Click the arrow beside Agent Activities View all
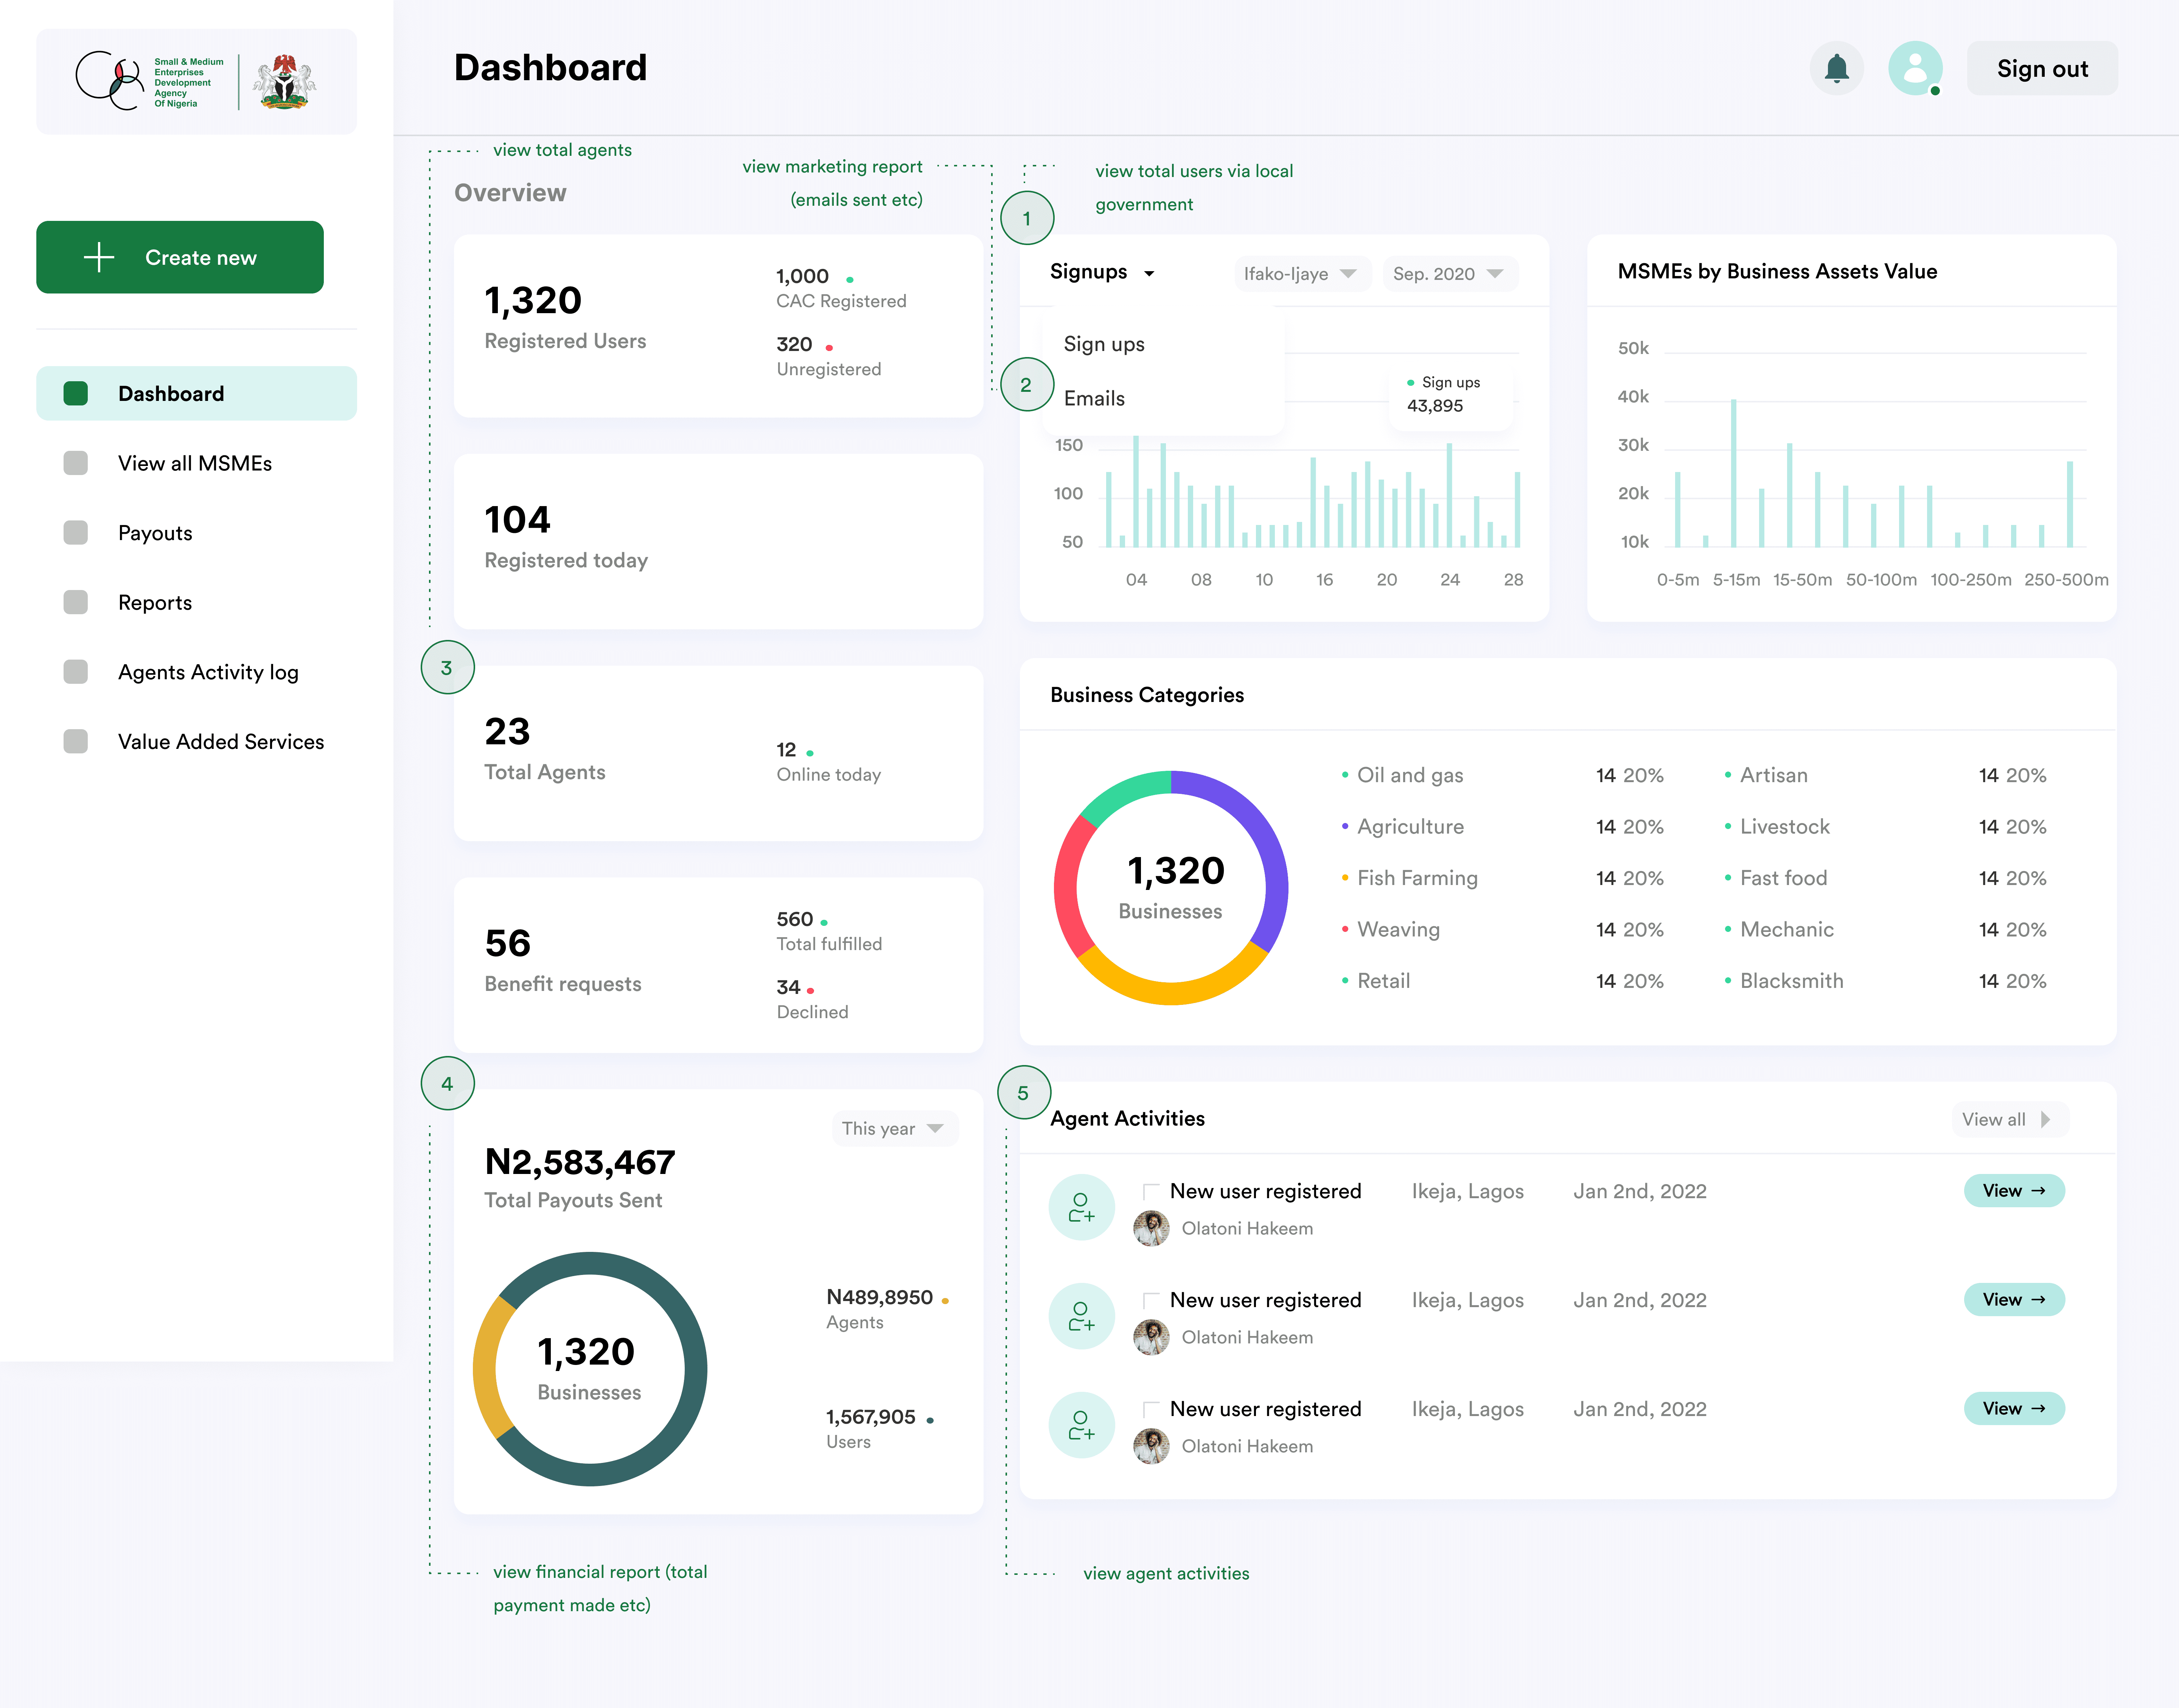2179x1708 pixels. (2046, 1119)
